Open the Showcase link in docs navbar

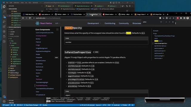coord(137,23)
